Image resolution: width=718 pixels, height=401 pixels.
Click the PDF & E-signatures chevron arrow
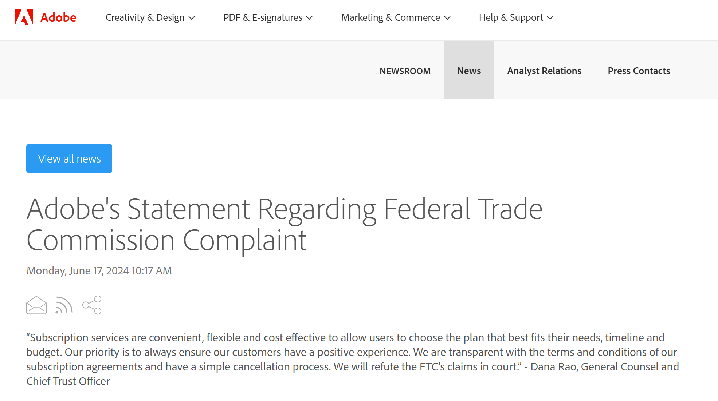[x=309, y=18]
